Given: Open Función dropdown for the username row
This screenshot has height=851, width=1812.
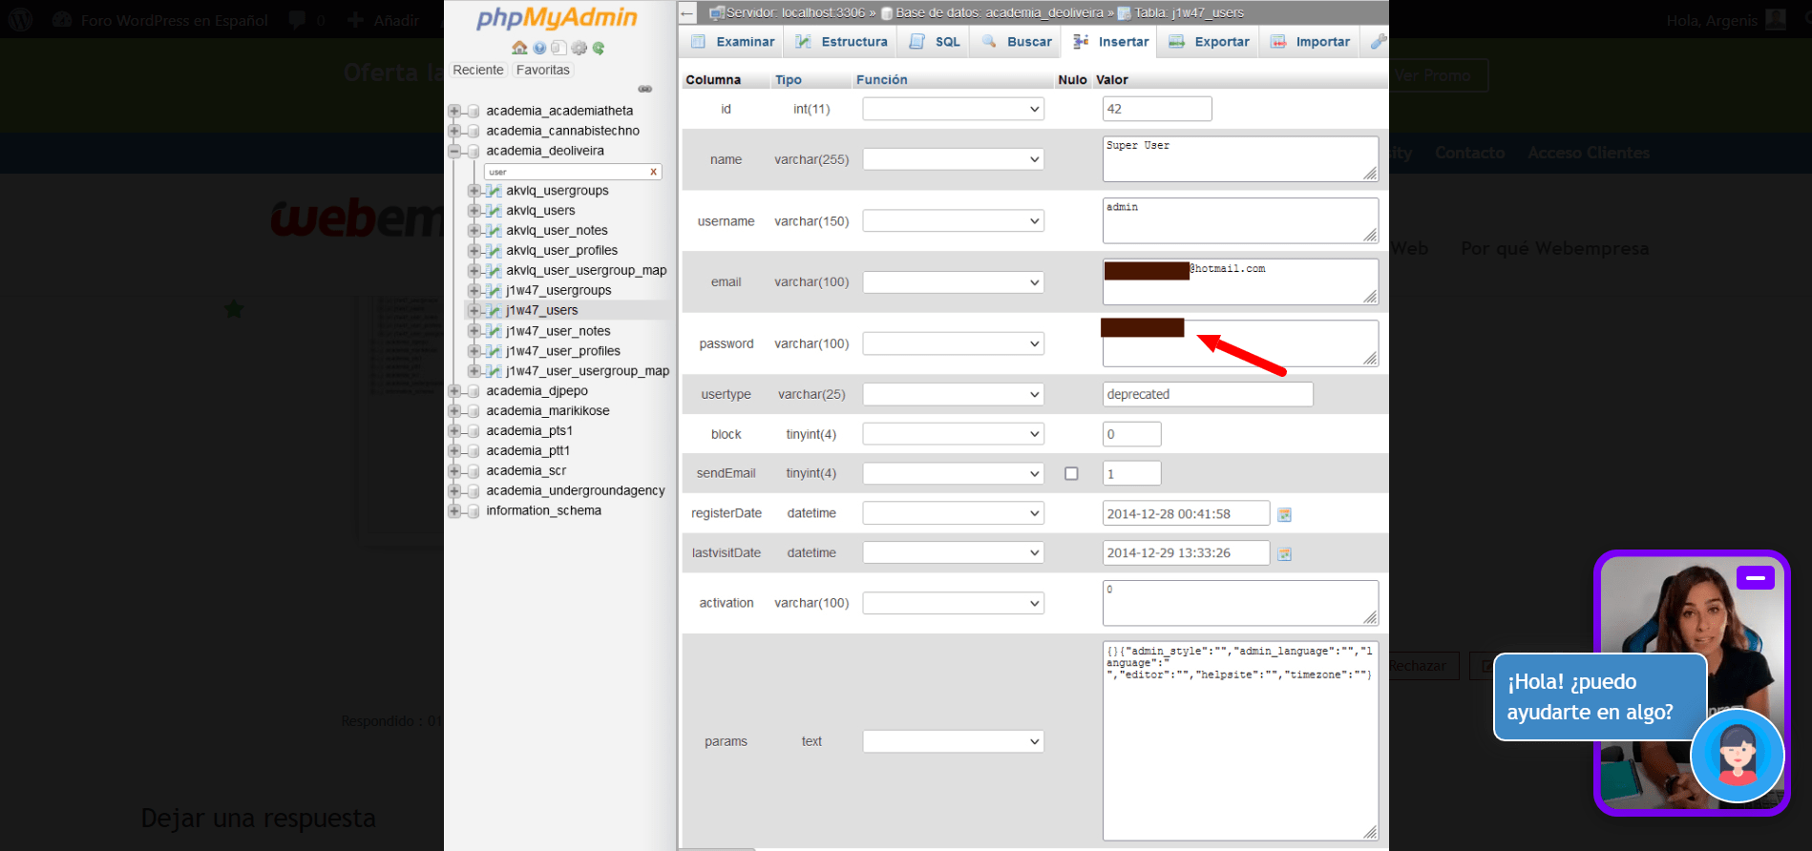Looking at the screenshot, I should pos(953,221).
